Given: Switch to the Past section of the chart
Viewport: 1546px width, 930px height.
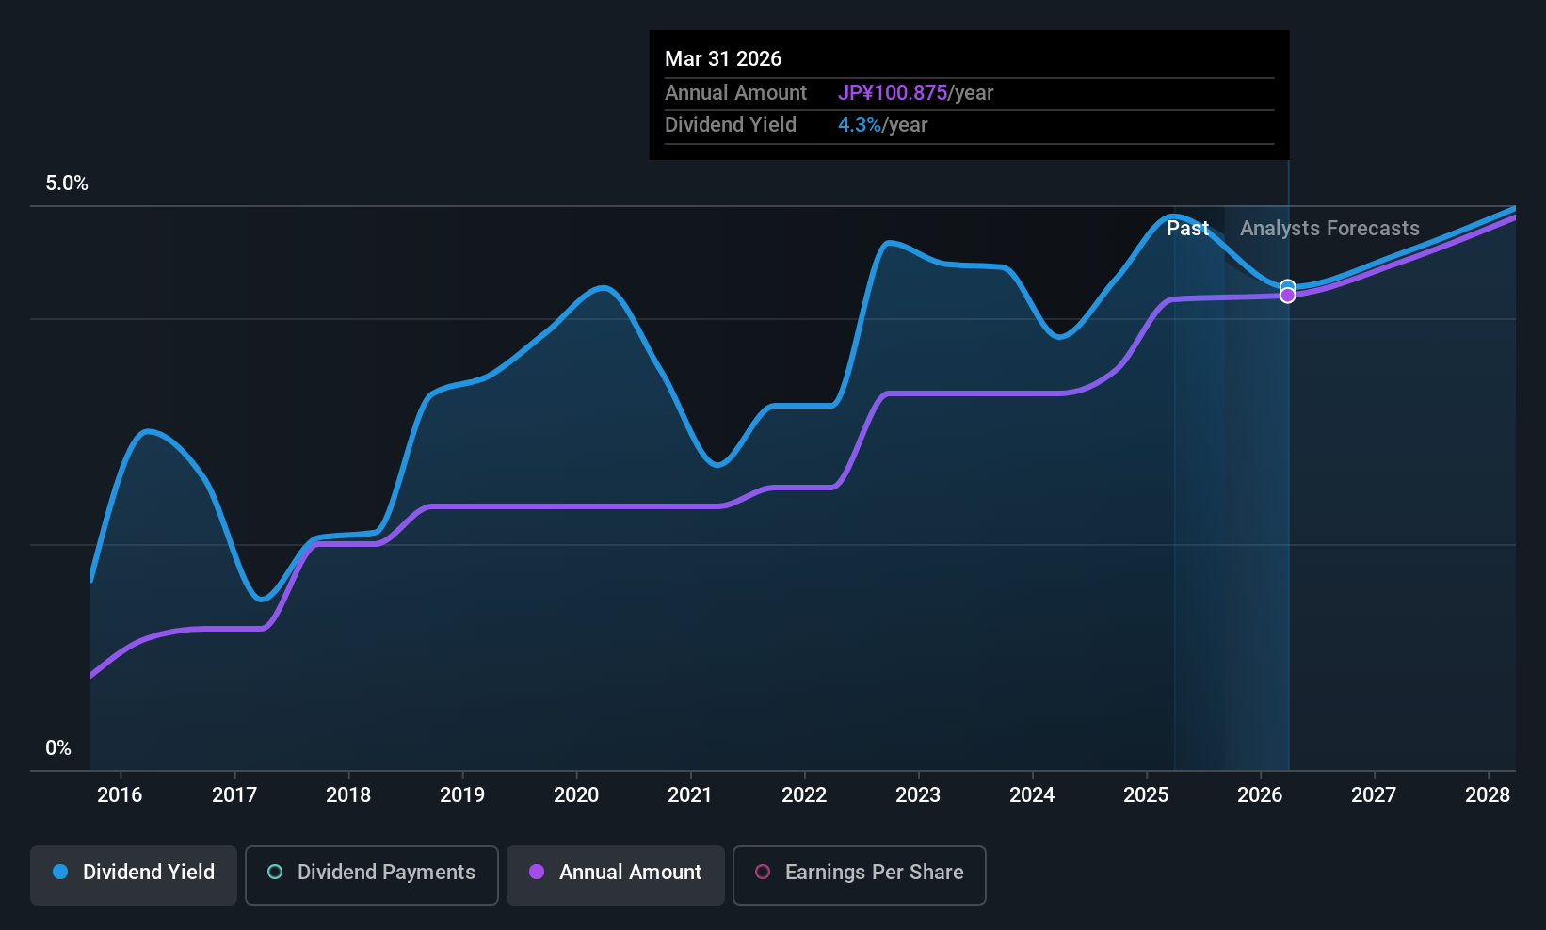Looking at the screenshot, I should 1187,228.
